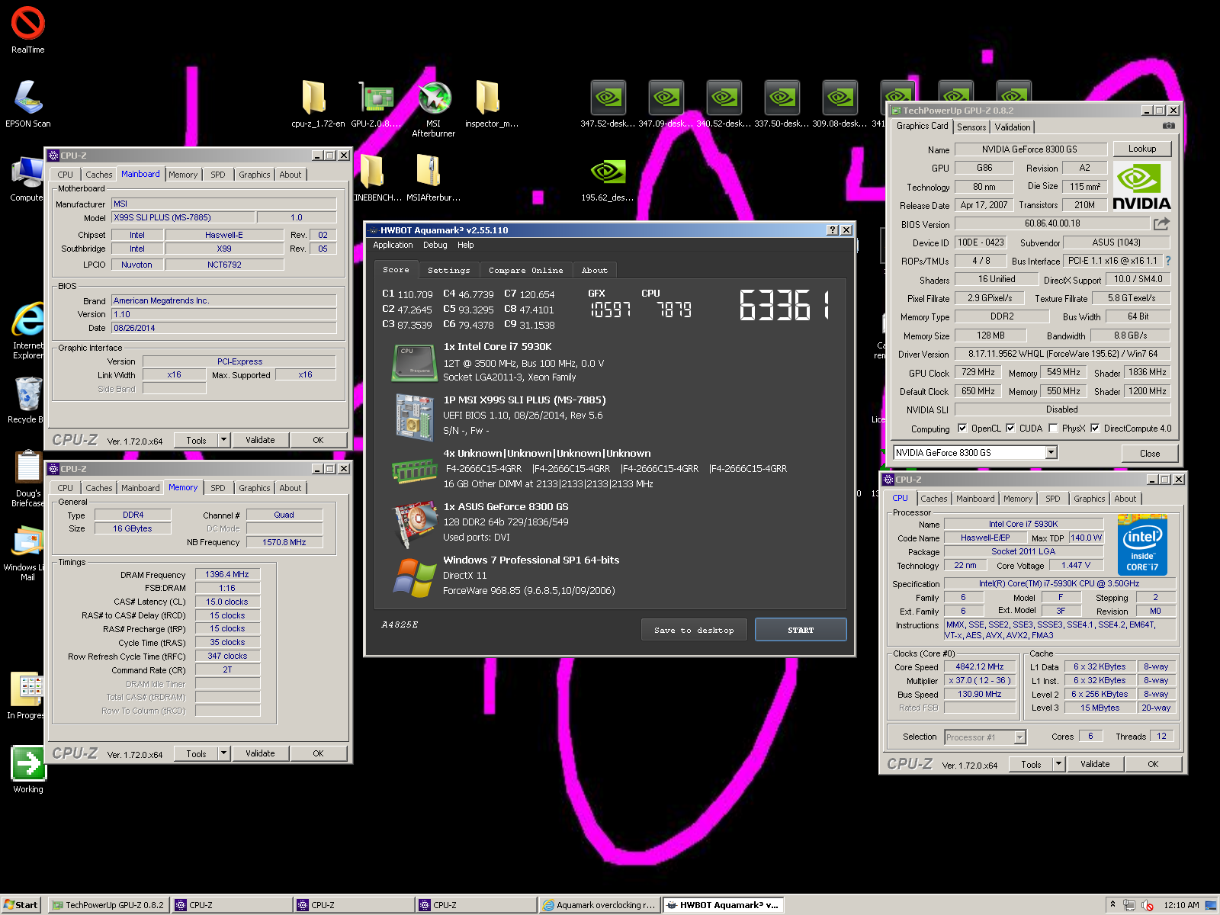Toggle the PhysX checkbox in GPU-Z
The width and height of the screenshot is (1220, 915).
tap(1053, 429)
